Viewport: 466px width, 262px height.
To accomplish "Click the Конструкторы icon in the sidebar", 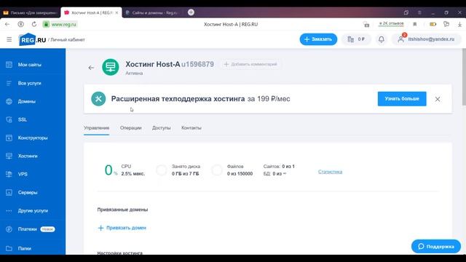I will click(x=9, y=138).
